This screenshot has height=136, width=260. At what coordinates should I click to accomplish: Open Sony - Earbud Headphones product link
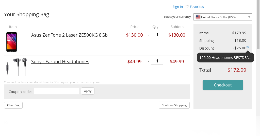(60, 62)
